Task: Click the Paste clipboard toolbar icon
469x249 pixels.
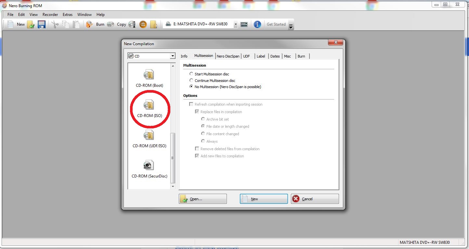Action: coord(76,24)
